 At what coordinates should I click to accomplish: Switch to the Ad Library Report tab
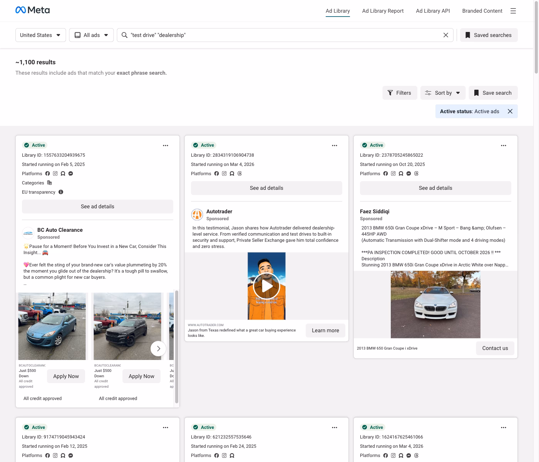pos(383,11)
